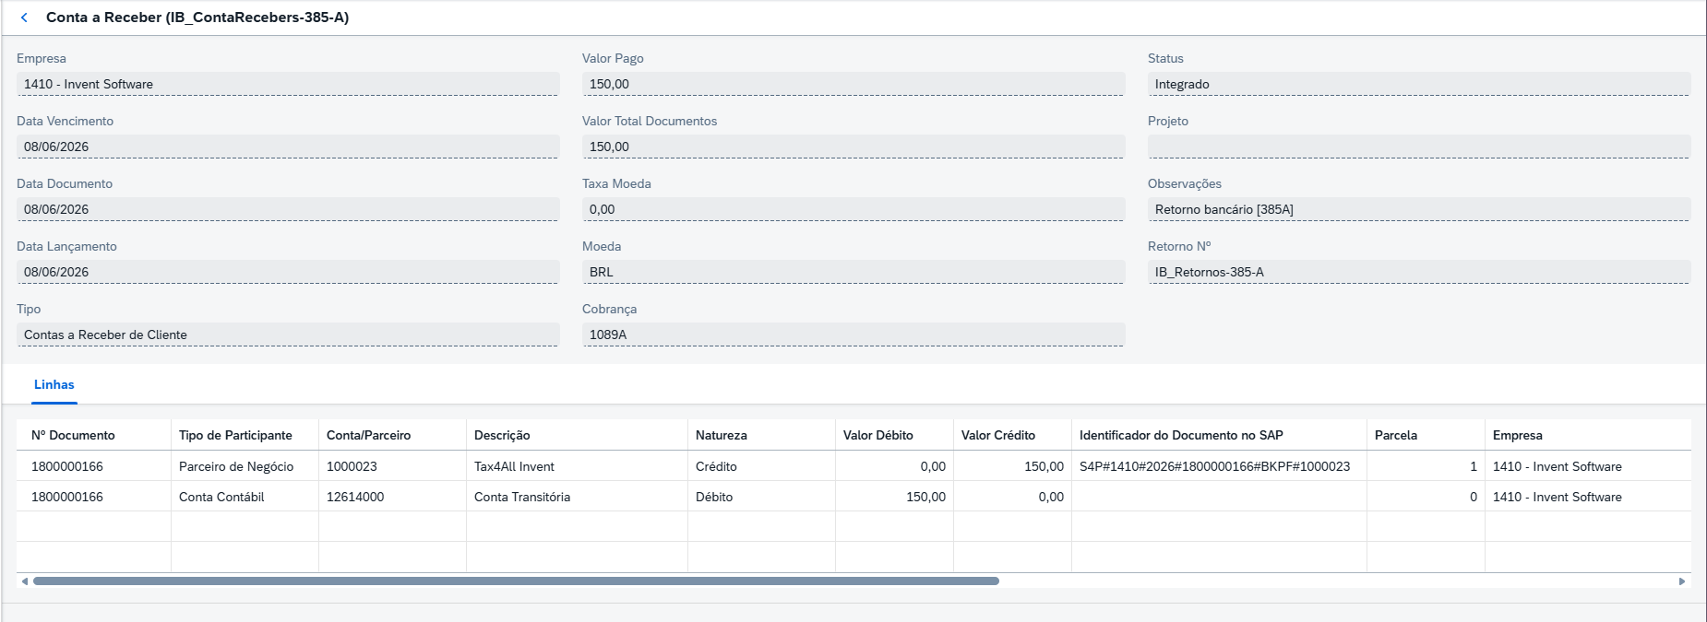Select the Empresa field value
1707x622 pixels.
[288, 84]
